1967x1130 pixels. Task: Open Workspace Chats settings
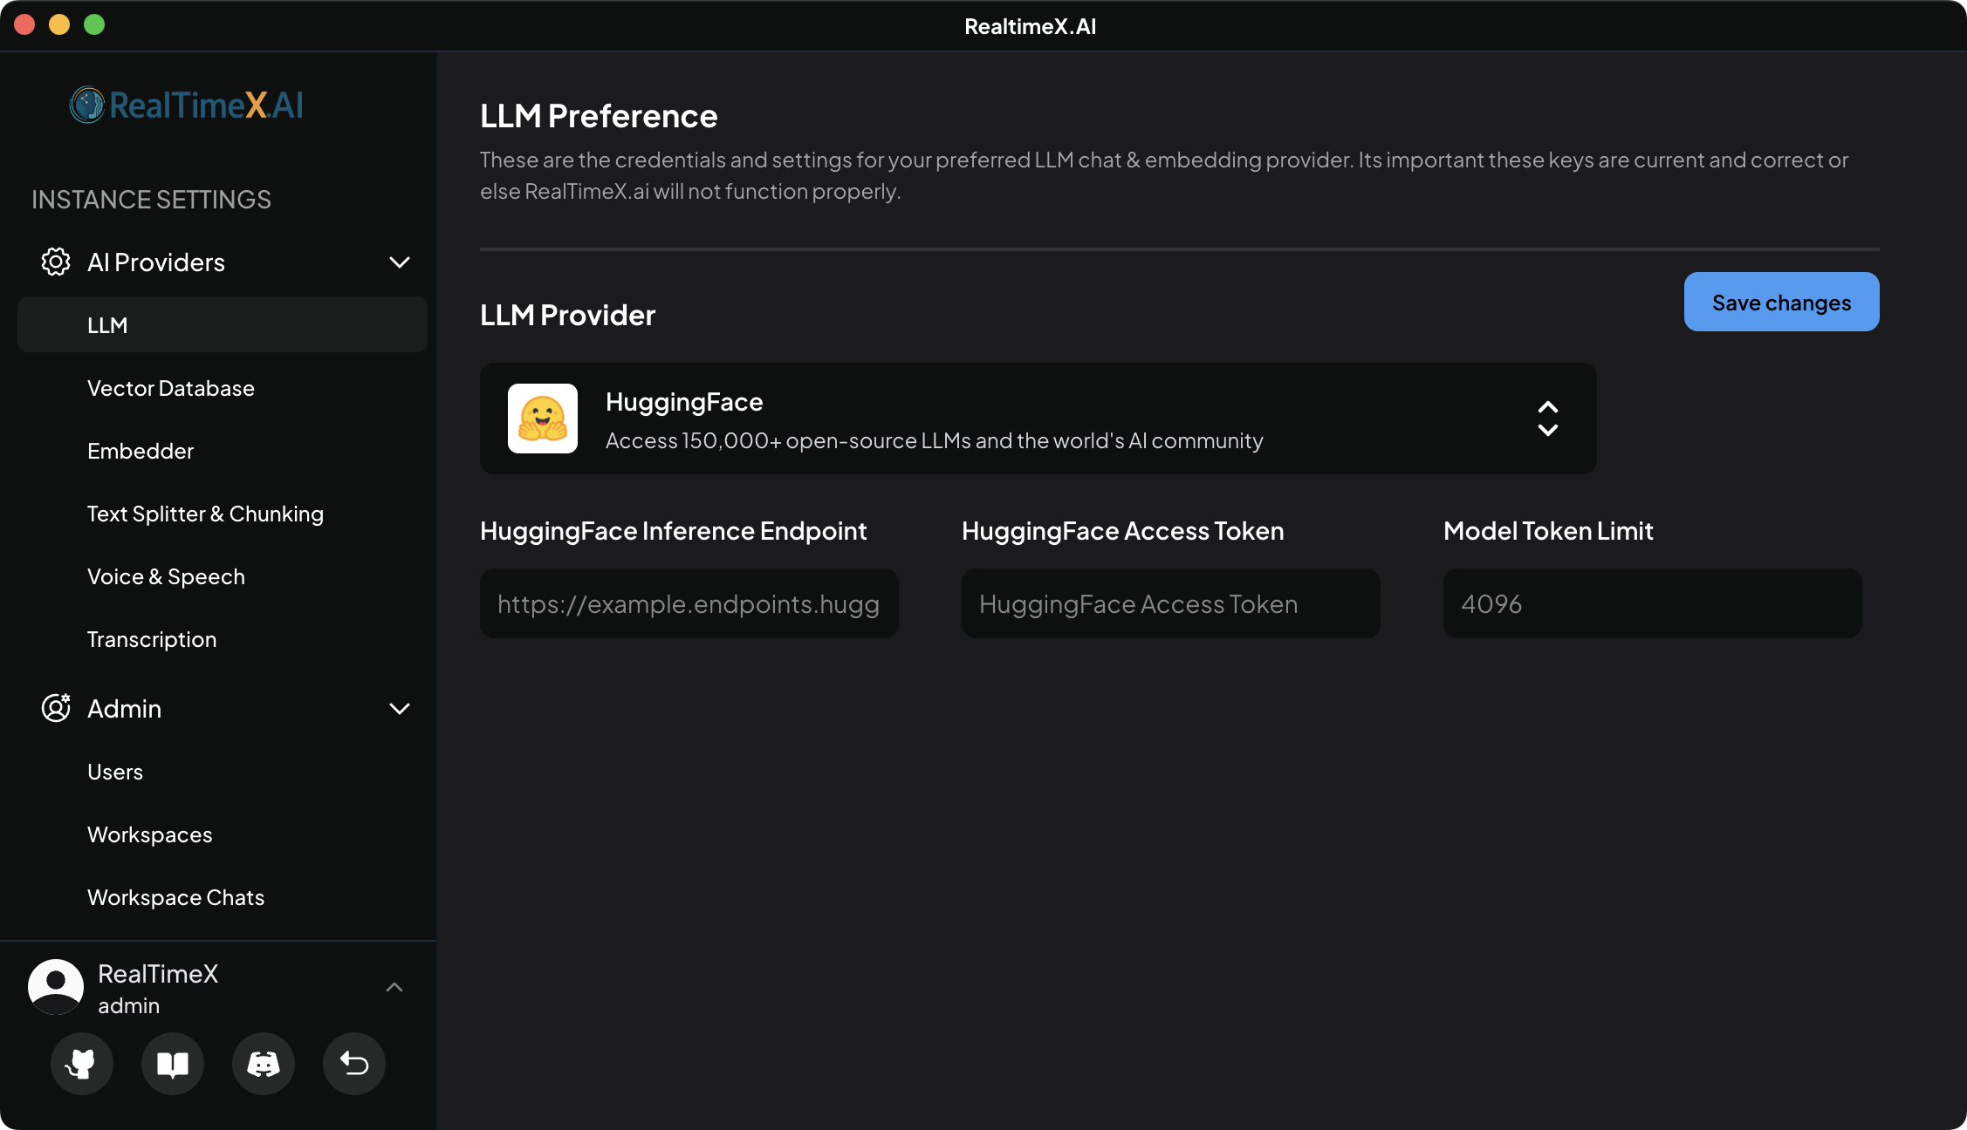[x=175, y=896]
